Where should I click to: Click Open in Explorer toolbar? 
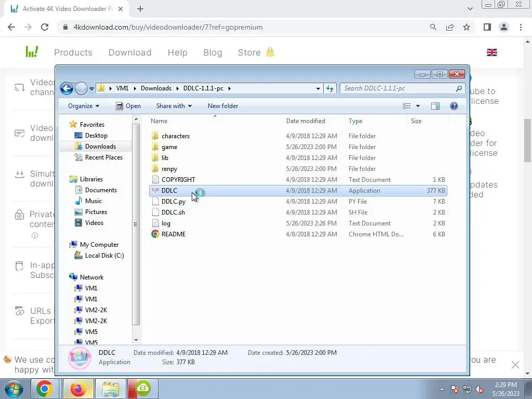click(128, 106)
